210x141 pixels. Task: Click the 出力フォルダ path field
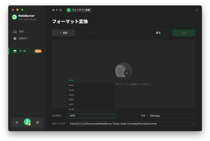128,124
